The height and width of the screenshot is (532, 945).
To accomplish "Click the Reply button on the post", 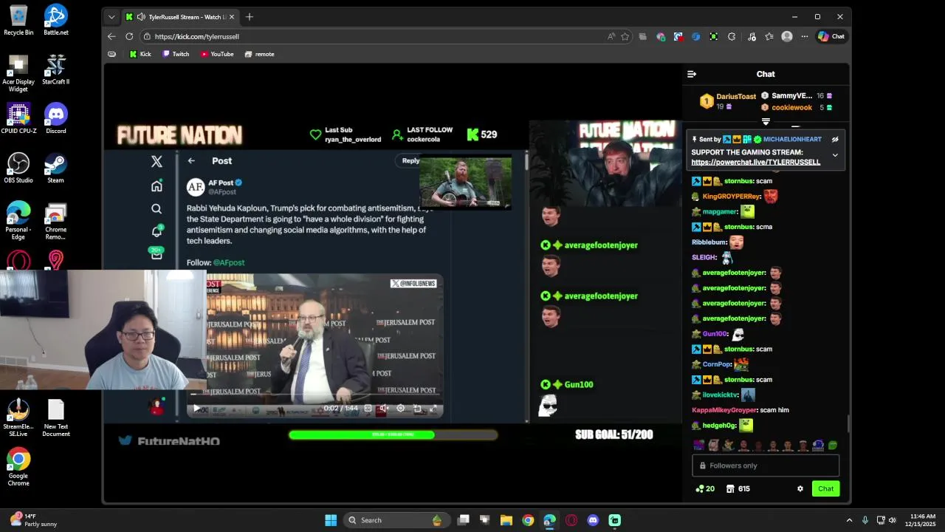I will point(410,160).
